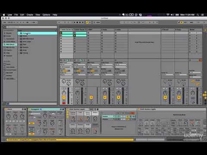The height and width of the screenshot is (155, 207).
Task: Set track 1 monitoring to Auto
Action: coord(66,71)
